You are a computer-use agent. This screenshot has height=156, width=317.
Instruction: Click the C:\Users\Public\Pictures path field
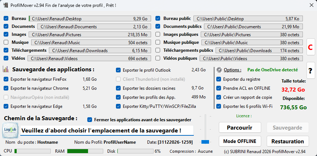pyautogui.click(x=252, y=34)
